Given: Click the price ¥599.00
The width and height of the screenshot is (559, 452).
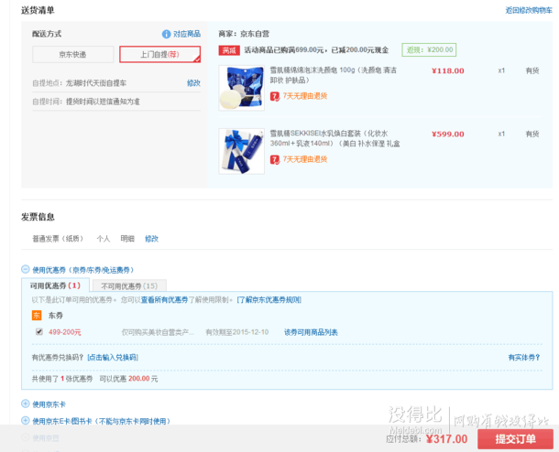Looking at the screenshot, I should tap(448, 135).
